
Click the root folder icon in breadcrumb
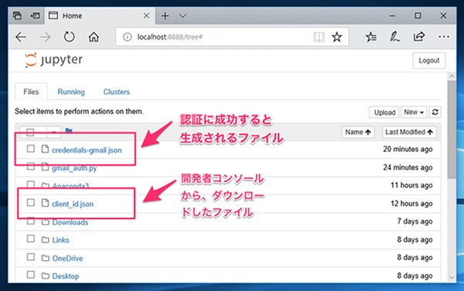pos(69,130)
